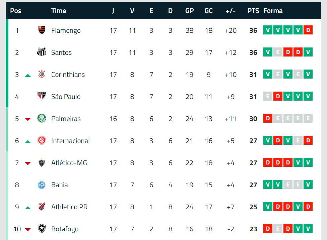Click the Internacional club crest
Image resolution: width=327 pixels, height=240 pixels.
tap(42, 140)
